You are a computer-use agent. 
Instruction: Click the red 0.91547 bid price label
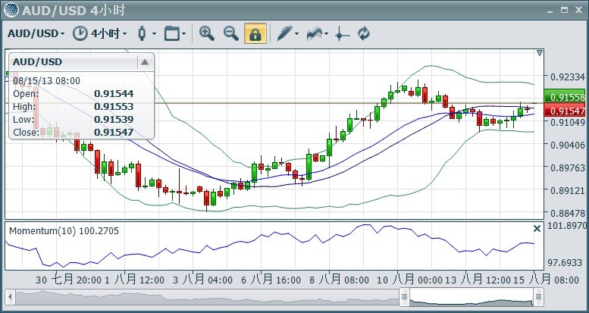[566, 111]
